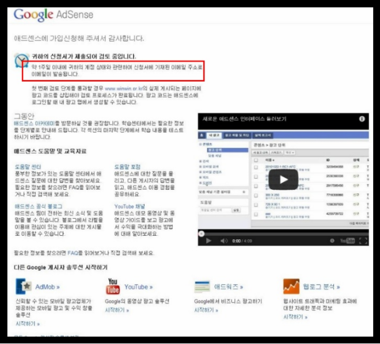Click 시작하기 » under 애드워즈
This screenshot has width=380, height=344.
click(206, 310)
